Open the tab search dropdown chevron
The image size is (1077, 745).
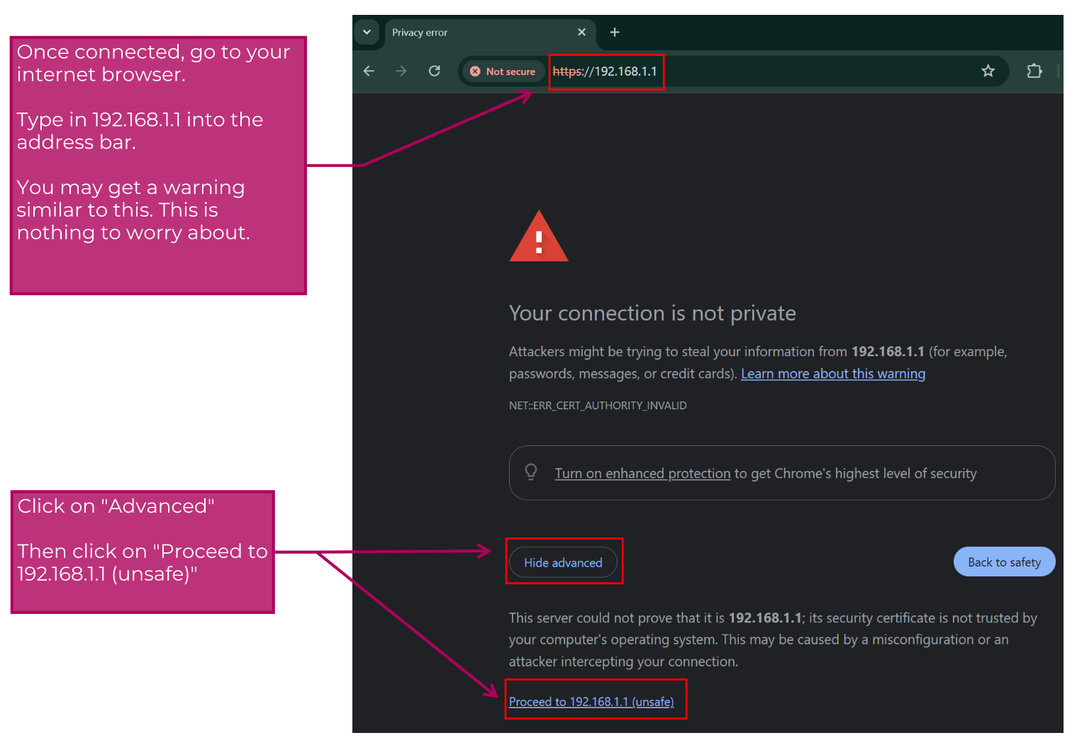pyautogui.click(x=367, y=33)
